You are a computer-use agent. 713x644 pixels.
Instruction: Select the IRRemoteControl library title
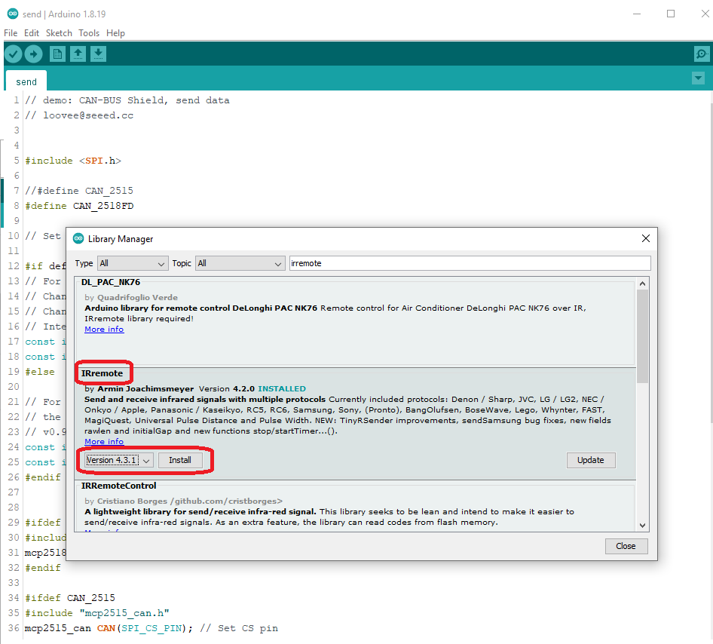click(x=118, y=486)
